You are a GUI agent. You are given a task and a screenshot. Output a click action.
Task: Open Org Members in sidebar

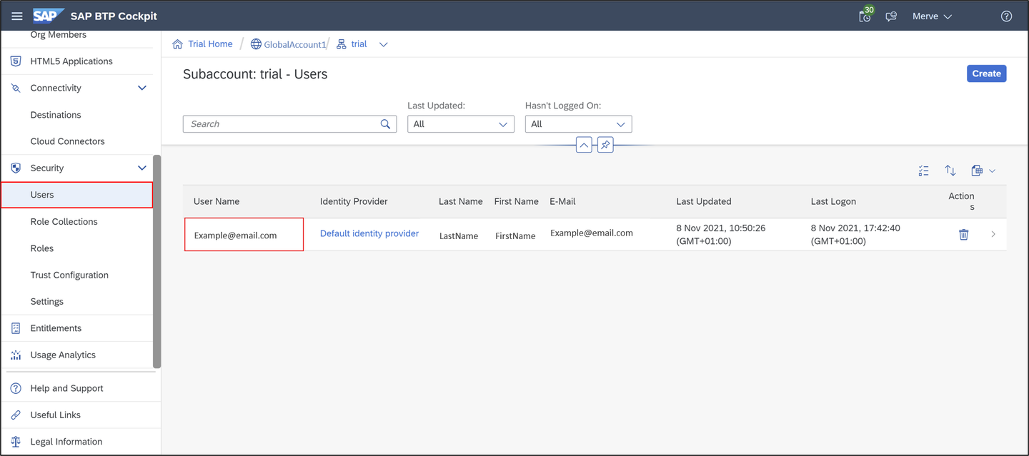pos(59,34)
